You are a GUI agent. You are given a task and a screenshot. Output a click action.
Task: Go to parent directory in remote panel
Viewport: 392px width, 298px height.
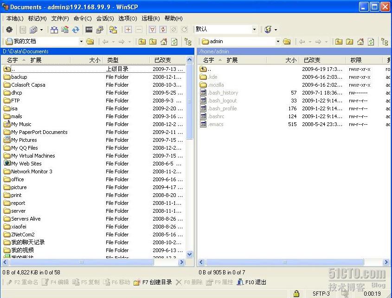(x=339, y=41)
